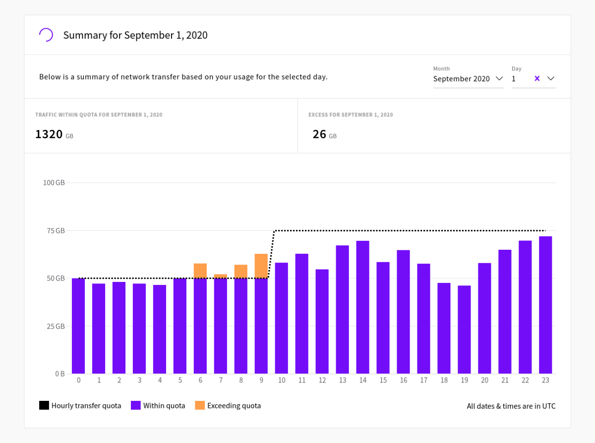Click the Exceeding quota legend label
This screenshot has width=595, height=443.
point(234,406)
